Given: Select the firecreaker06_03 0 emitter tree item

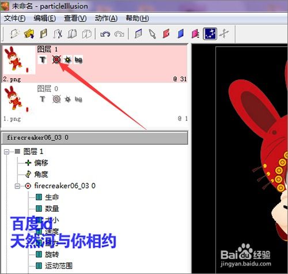Looking at the screenshot, I should coord(65,186).
